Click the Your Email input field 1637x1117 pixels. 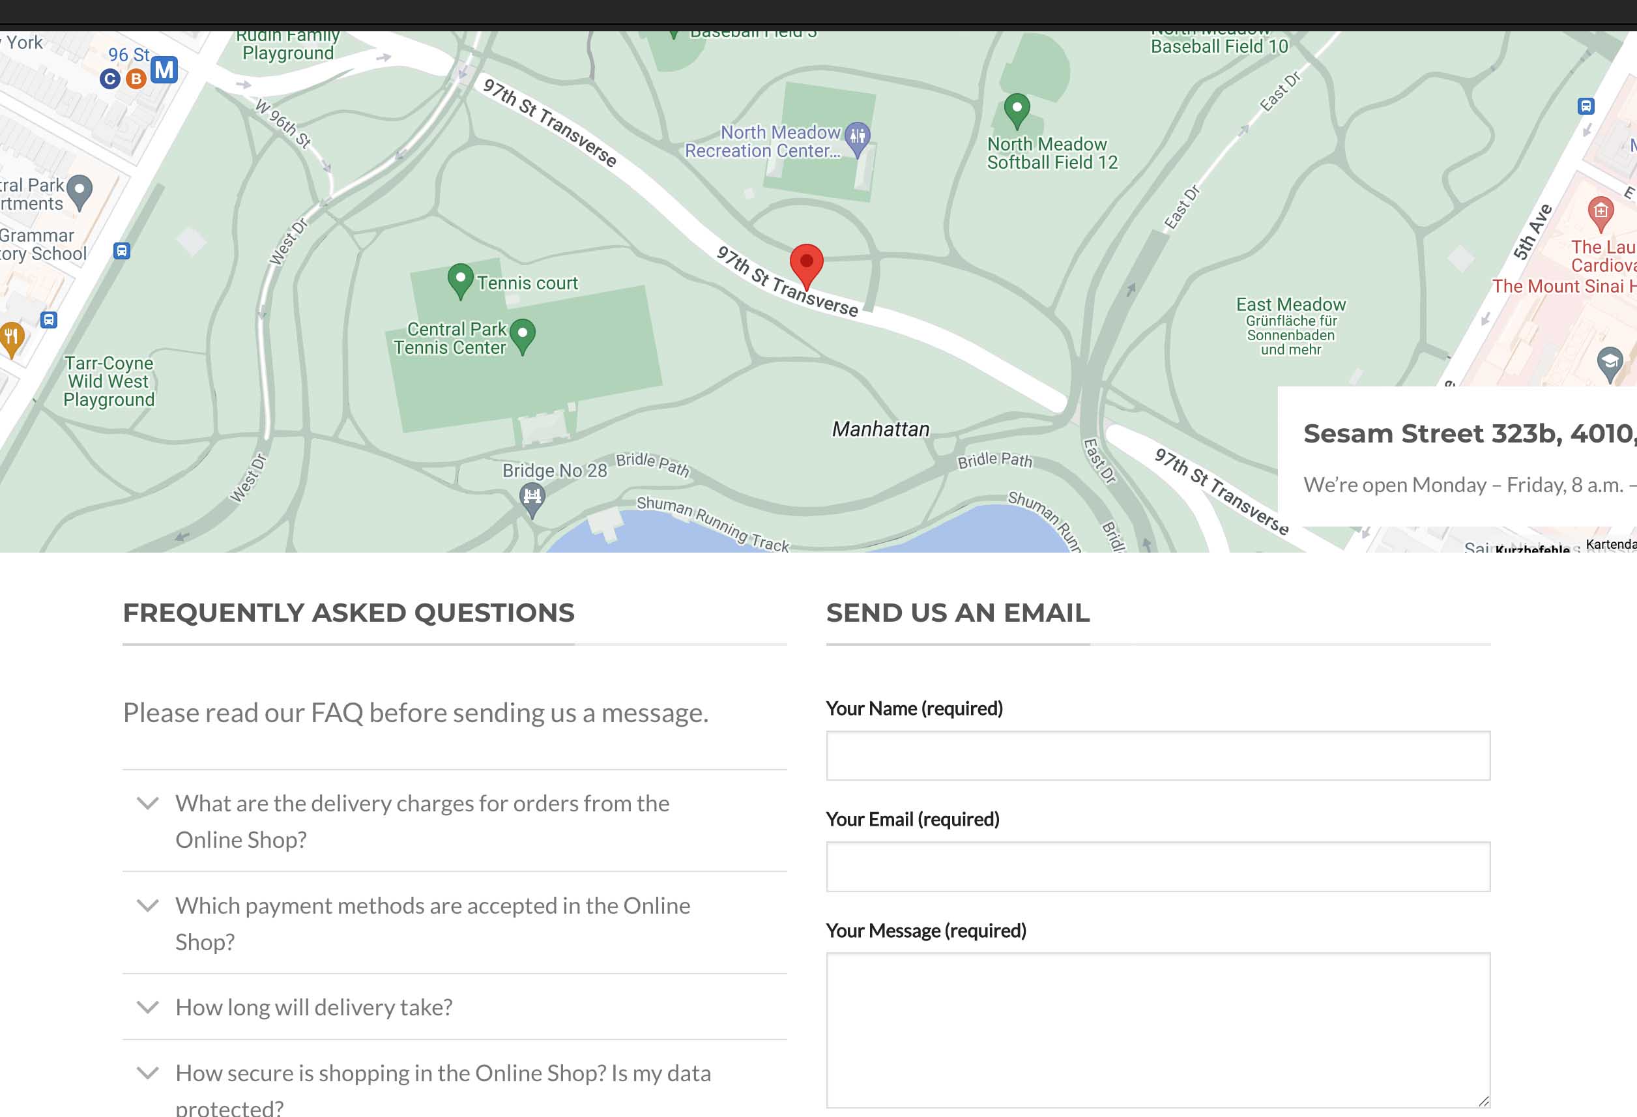[1158, 867]
